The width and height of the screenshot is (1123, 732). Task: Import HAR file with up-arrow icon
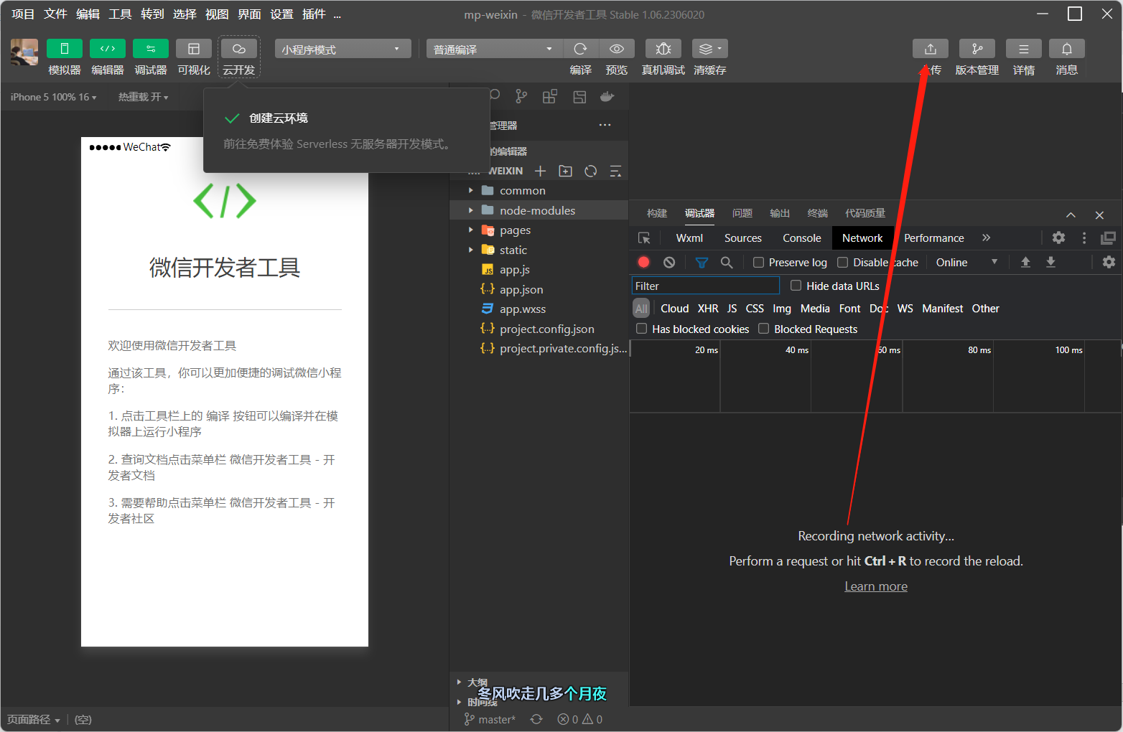[x=1025, y=263]
